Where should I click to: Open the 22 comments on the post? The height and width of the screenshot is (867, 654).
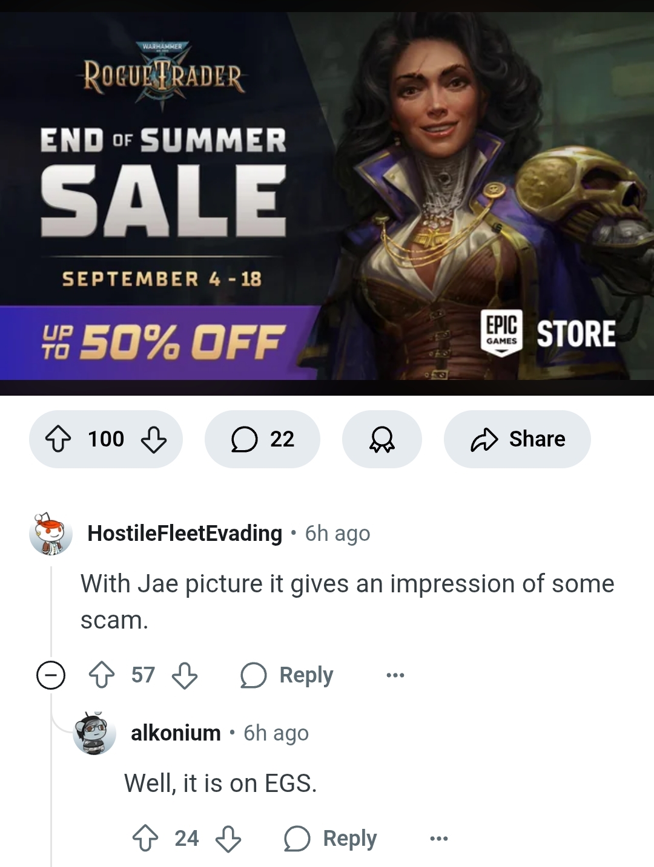point(262,439)
